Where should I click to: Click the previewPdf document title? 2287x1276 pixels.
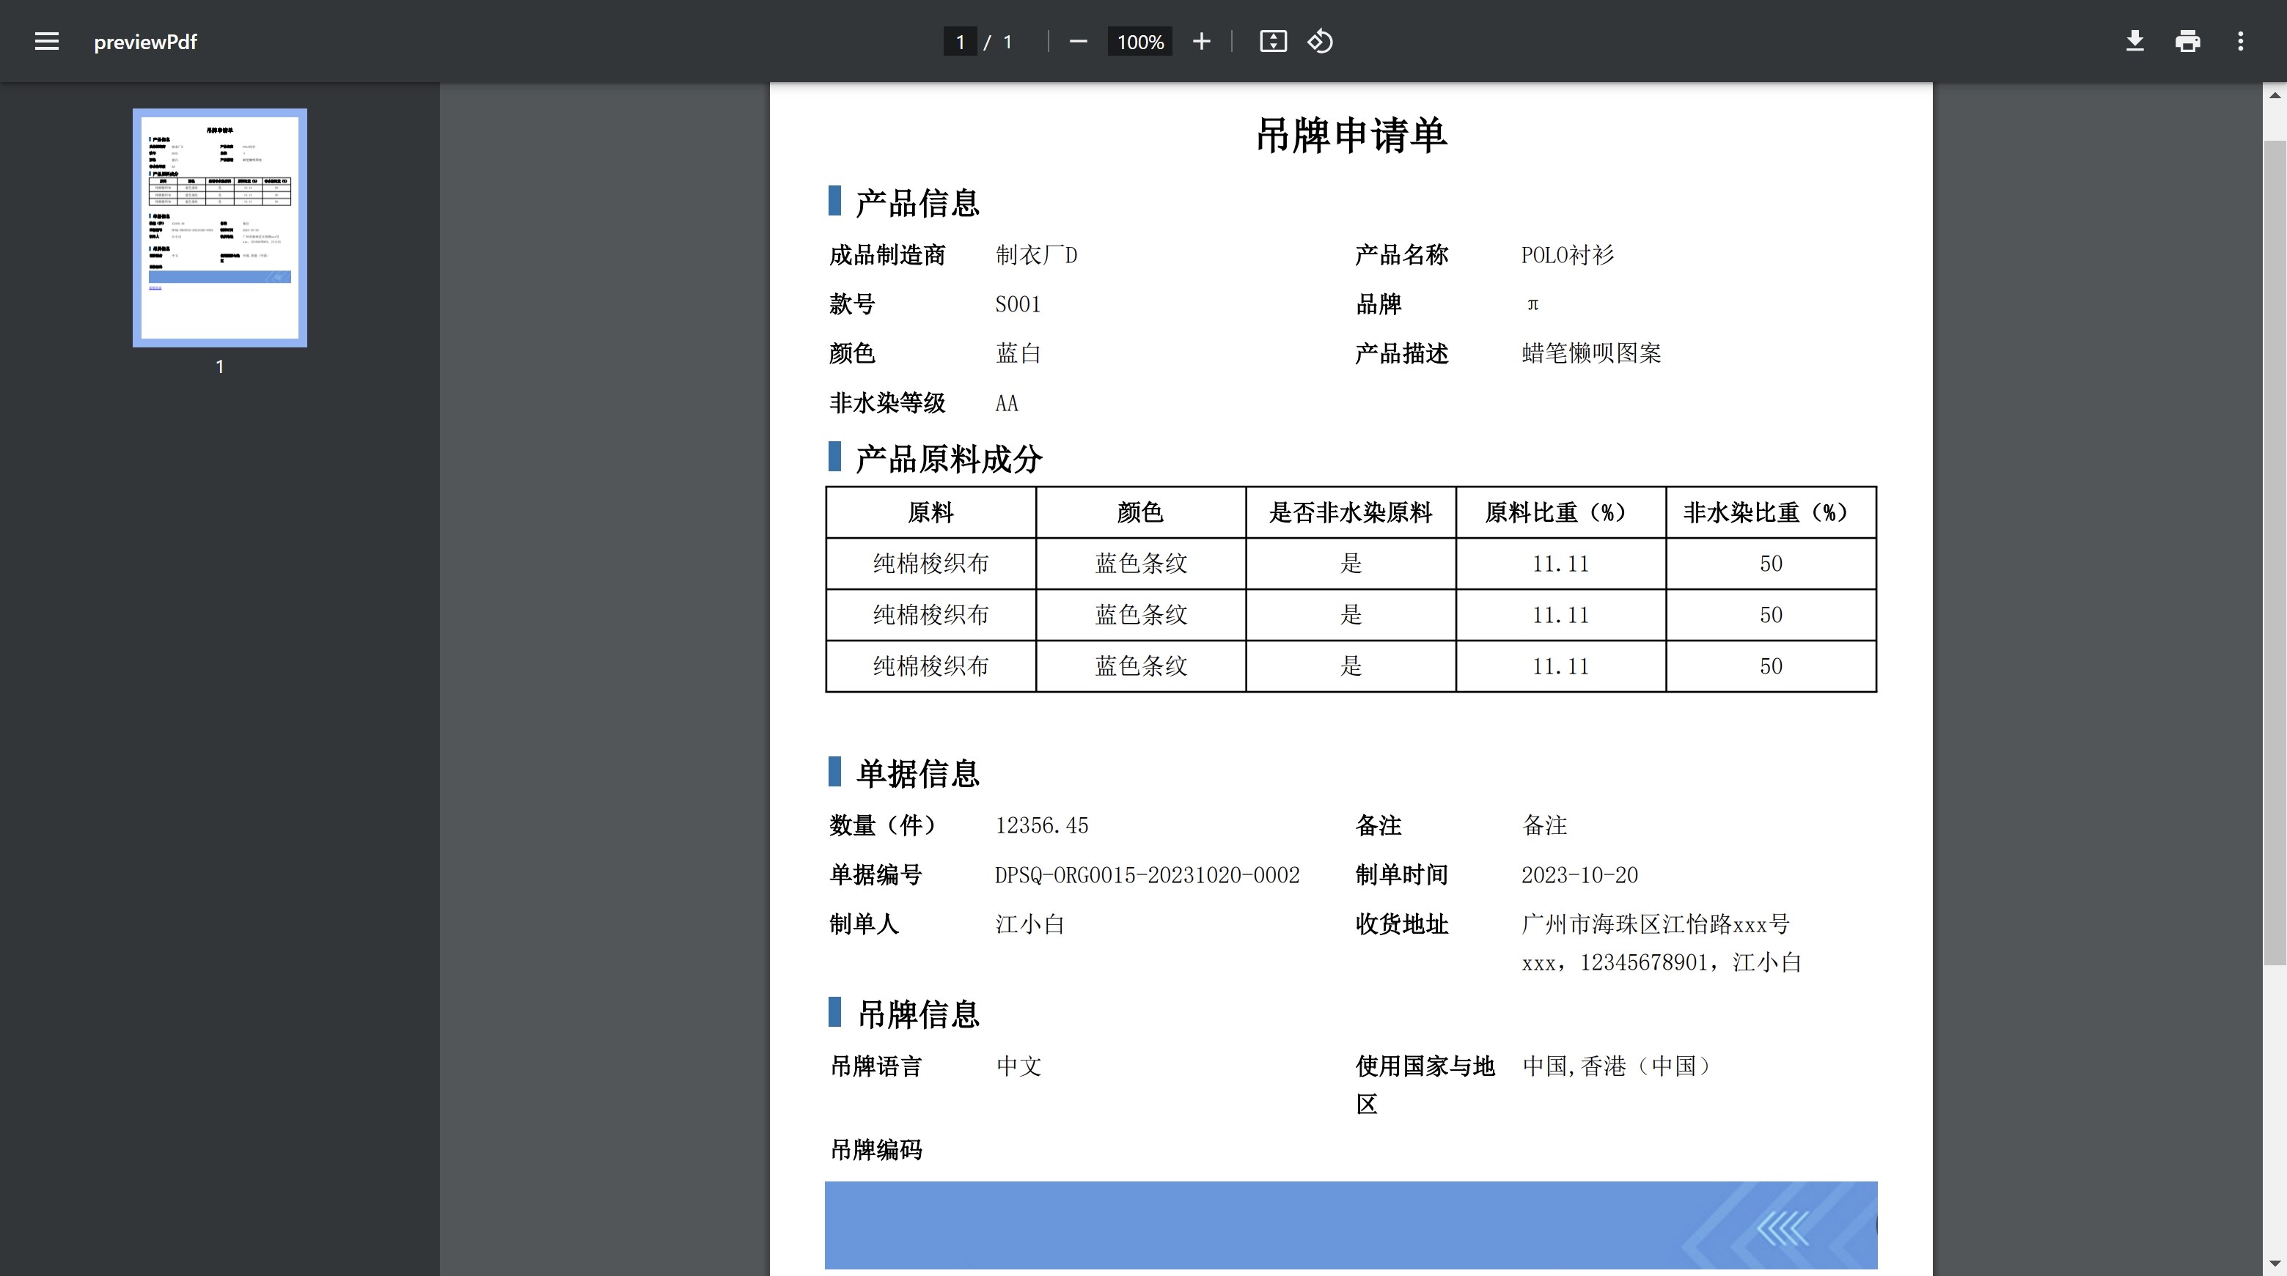point(146,42)
